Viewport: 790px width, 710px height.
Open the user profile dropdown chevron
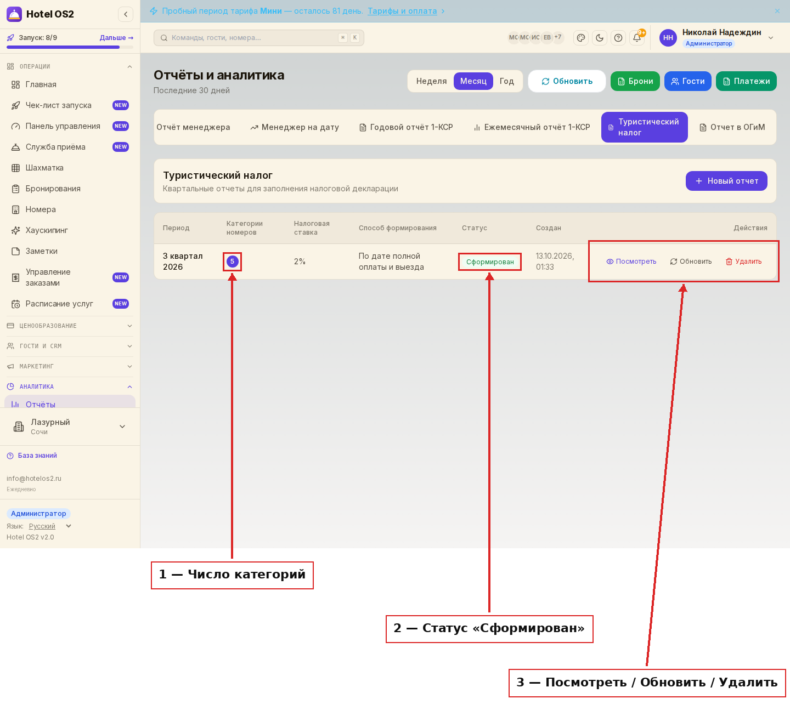(771, 38)
